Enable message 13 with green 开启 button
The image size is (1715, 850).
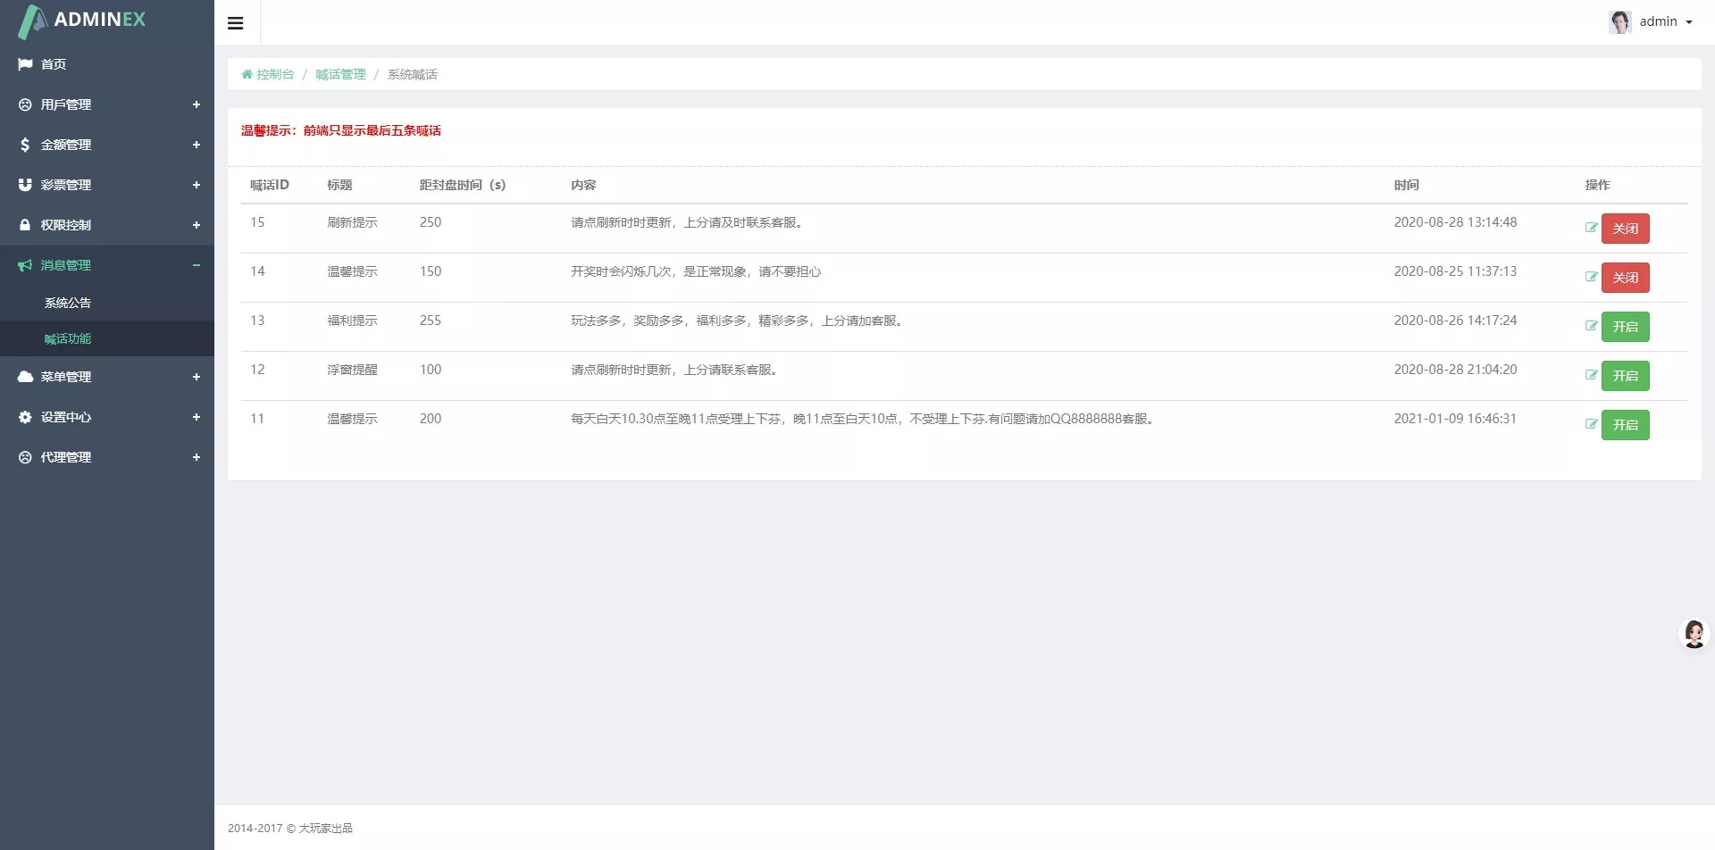tap(1625, 327)
